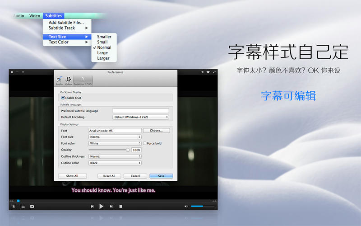Toggle the Enable OSD checkbox
The width and height of the screenshot is (361, 226).
(63, 98)
